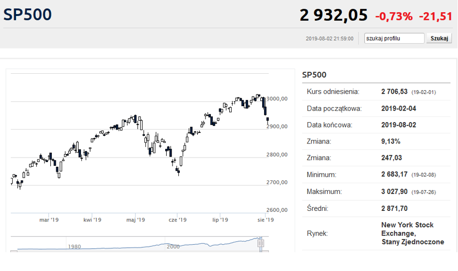Image resolution: width=458 pixels, height=271 pixels.
Task: Click the kwi '19 x-axis label
Action: pyautogui.click(x=92, y=220)
